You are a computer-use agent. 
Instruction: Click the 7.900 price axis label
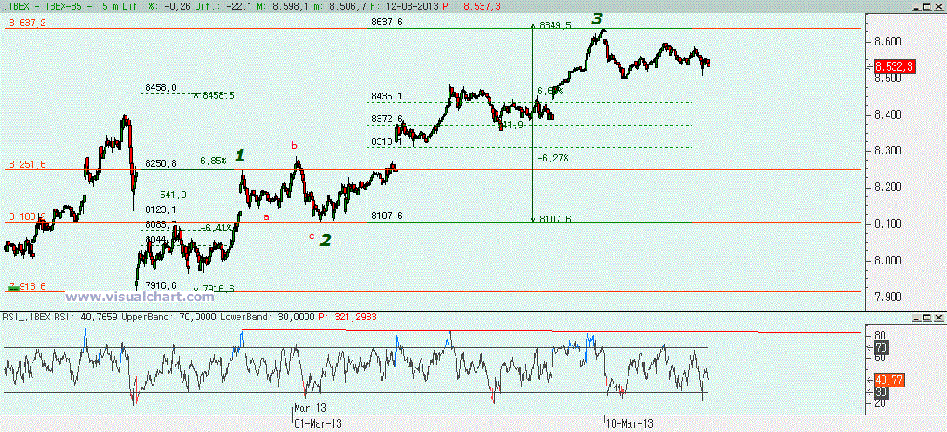888,298
